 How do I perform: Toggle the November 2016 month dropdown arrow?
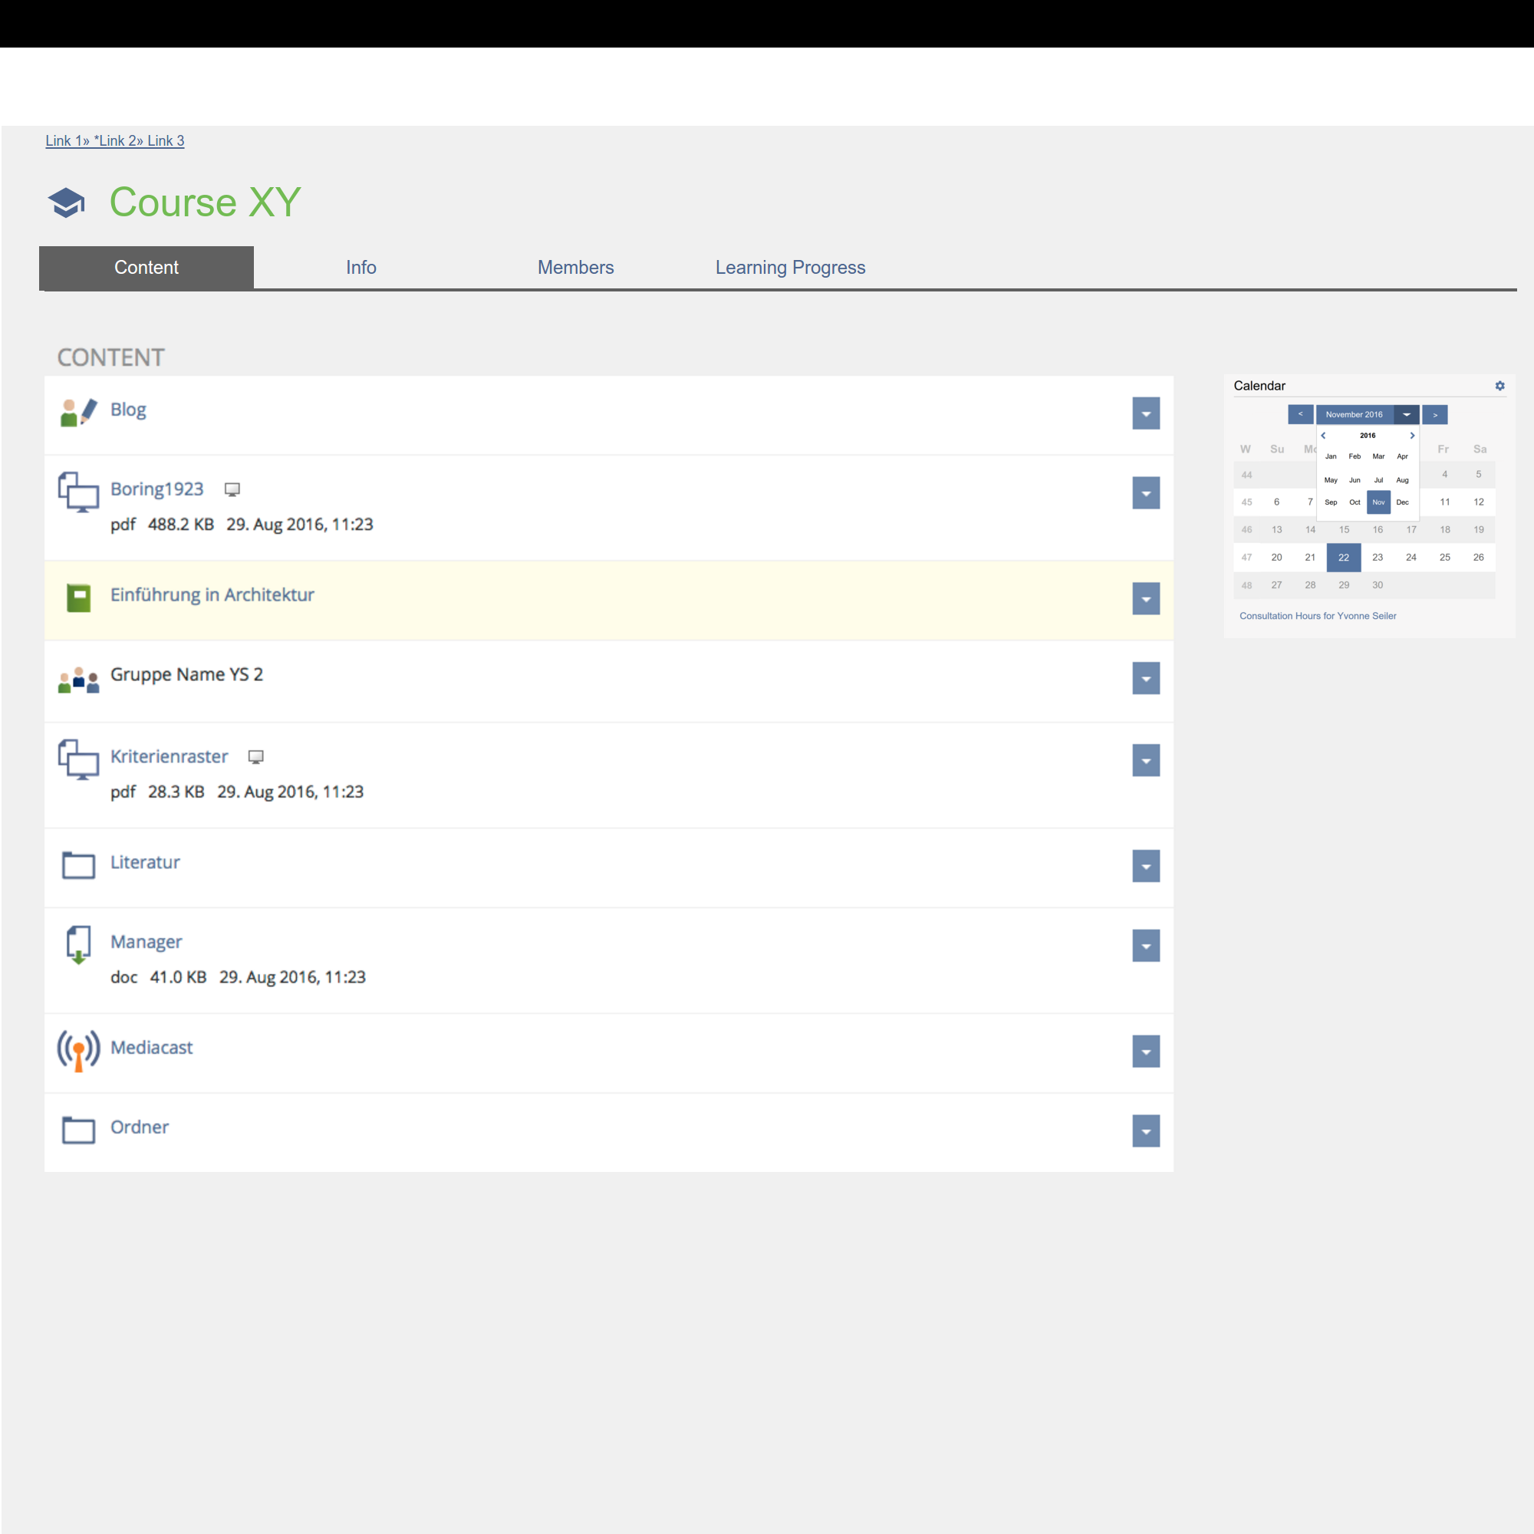[1405, 414]
